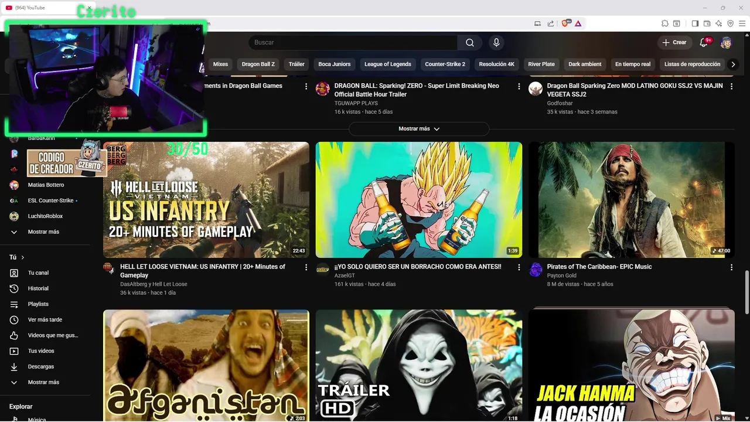Expand the Mostrar más shelf button
This screenshot has height=422, width=750.
[419, 129]
